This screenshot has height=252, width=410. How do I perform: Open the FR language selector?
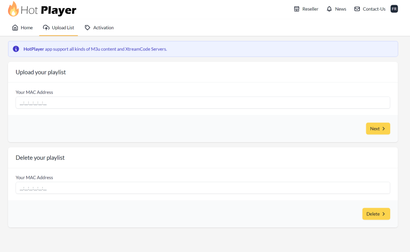[394, 9]
